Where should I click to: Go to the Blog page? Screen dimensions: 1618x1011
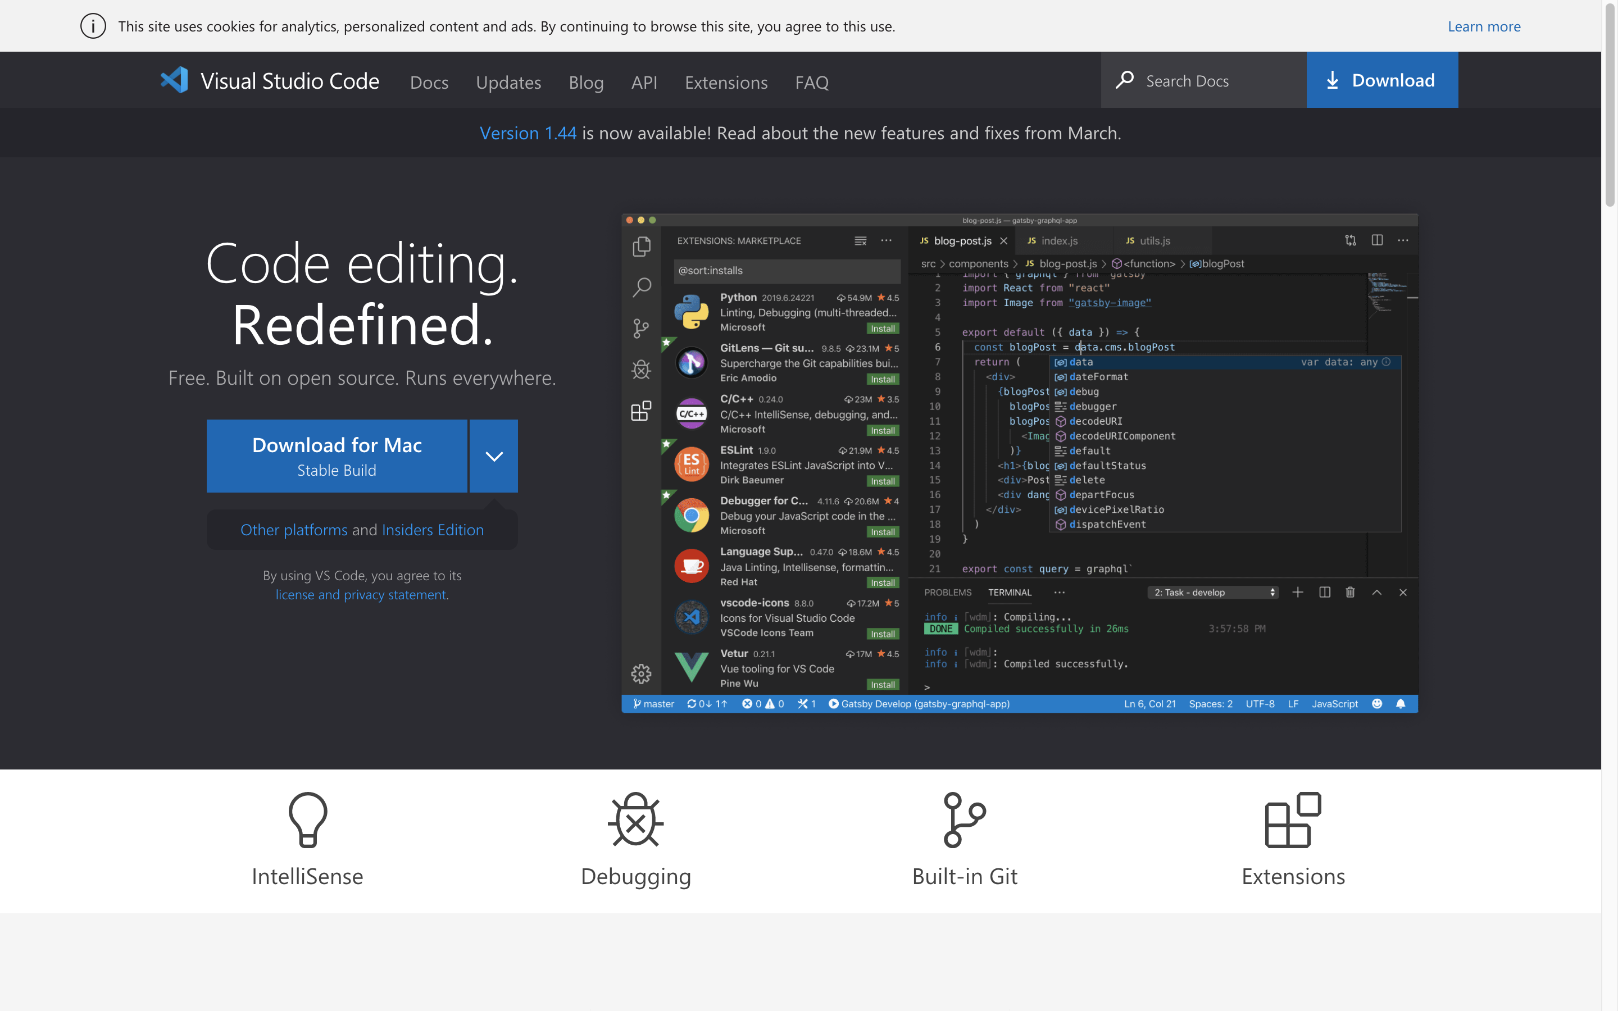(x=586, y=82)
